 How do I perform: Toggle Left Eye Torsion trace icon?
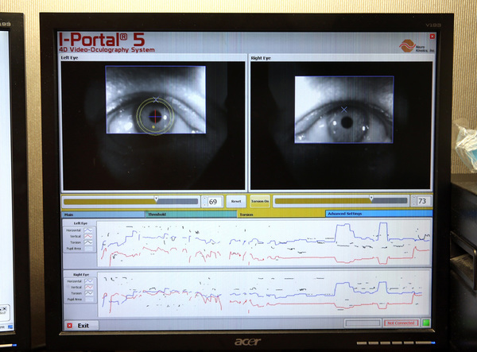pos(89,242)
